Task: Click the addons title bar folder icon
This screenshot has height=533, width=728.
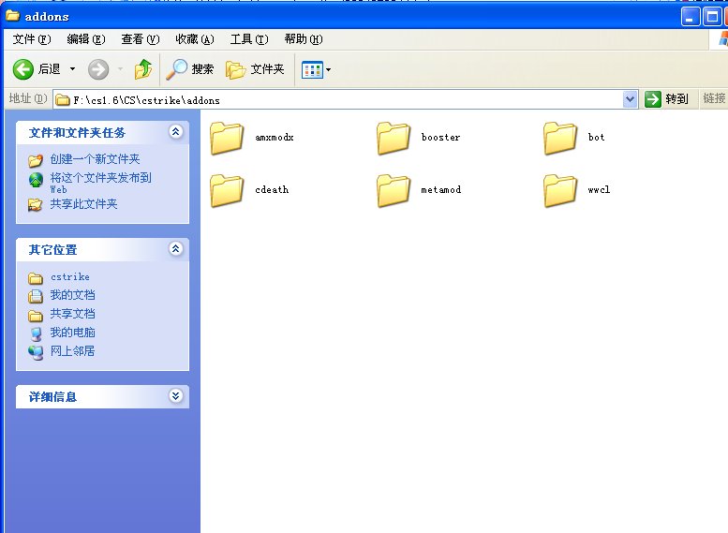Action: [x=12, y=16]
